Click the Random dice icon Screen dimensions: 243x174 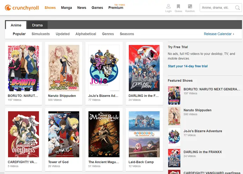[190, 6]
